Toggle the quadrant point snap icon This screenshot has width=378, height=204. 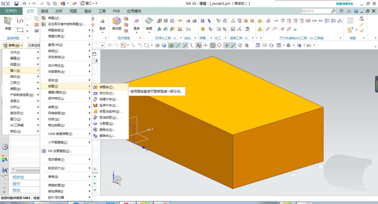pyautogui.click(x=219, y=45)
